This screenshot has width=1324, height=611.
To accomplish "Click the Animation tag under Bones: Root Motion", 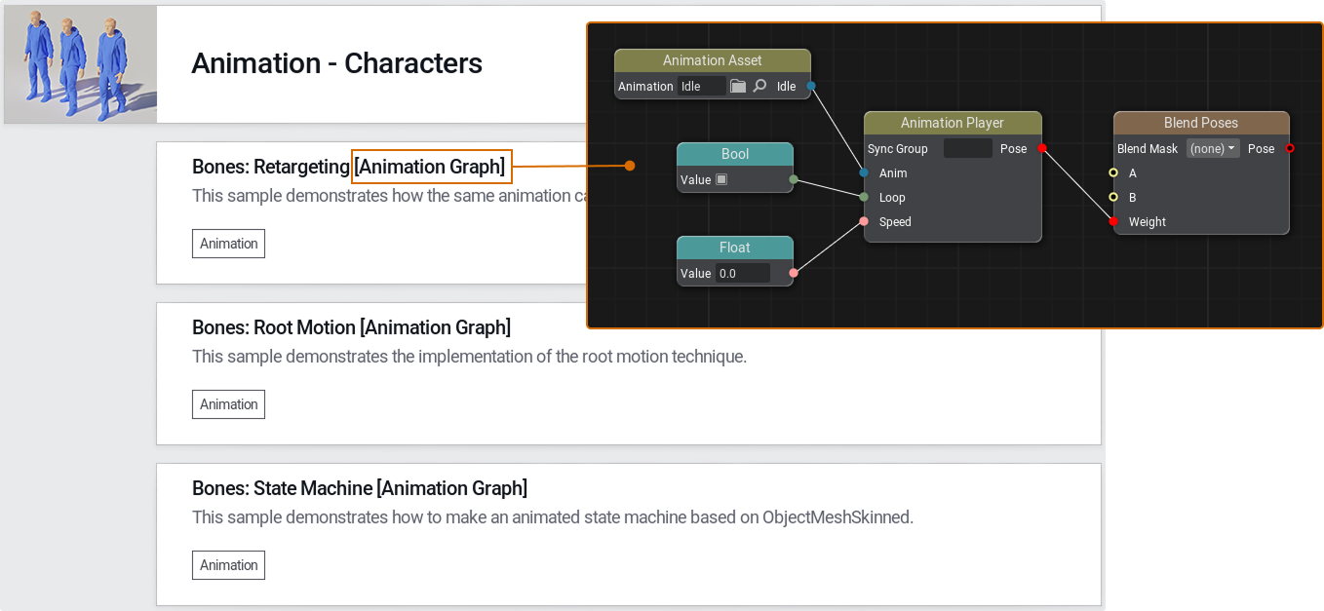I will (x=228, y=404).
